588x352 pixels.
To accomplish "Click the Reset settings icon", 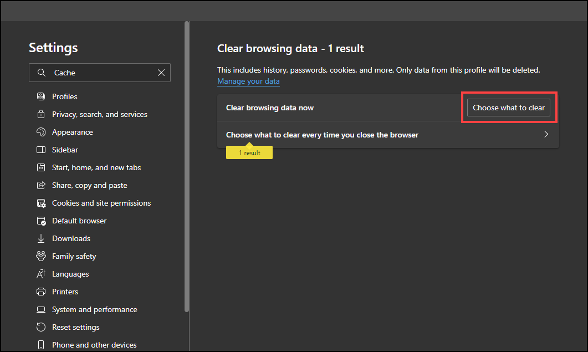I will (x=40, y=327).
